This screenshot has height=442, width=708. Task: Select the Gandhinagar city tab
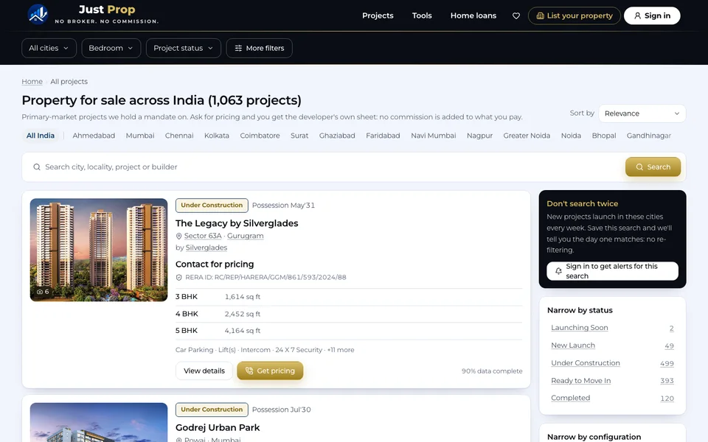click(x=649, y=136)
